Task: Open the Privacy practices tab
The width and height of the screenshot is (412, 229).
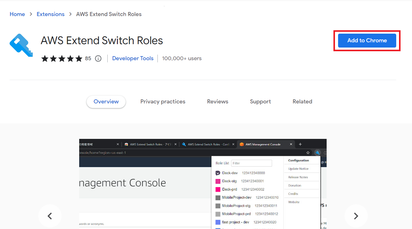Action: click(163, 101)
